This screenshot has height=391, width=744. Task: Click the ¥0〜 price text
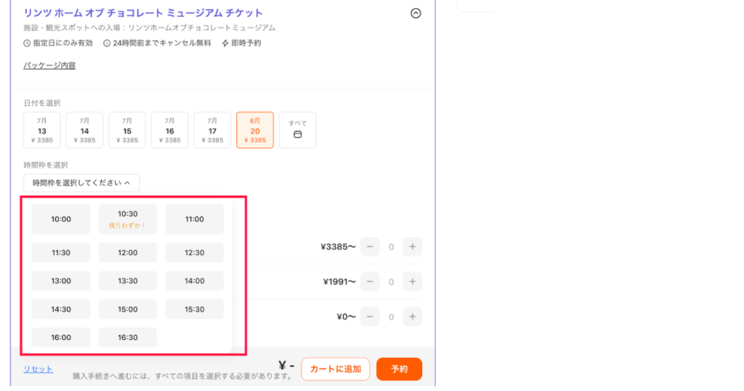[346, 316]
